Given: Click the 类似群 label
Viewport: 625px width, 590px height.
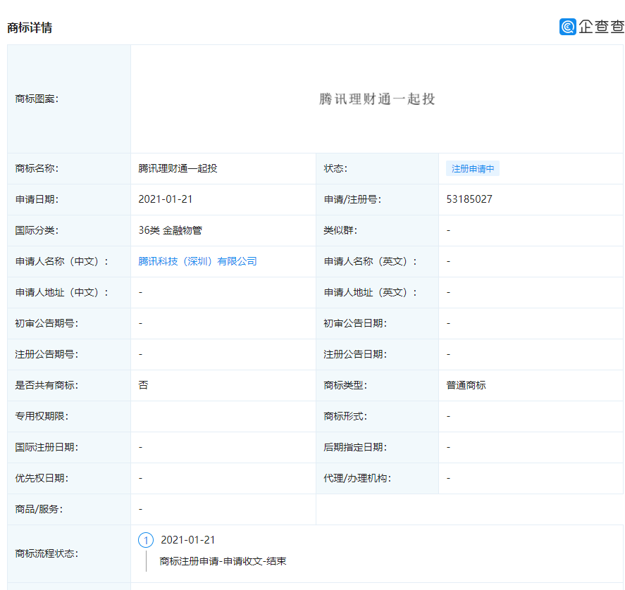Looking at the screenshot, I should click(340, 230).
